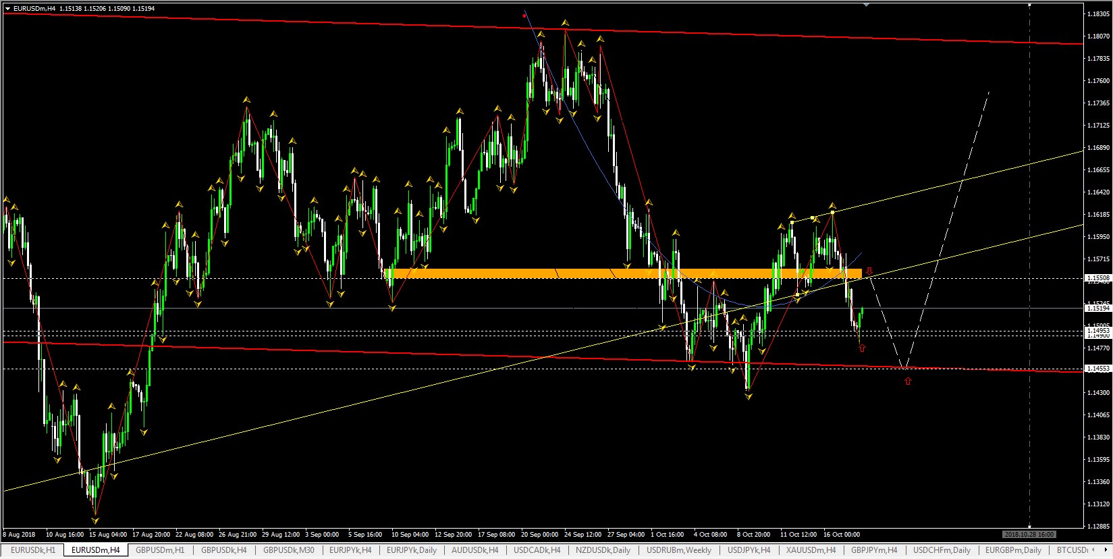
Task: Click the red up arrow below latest candle
Action: point(862,348)
